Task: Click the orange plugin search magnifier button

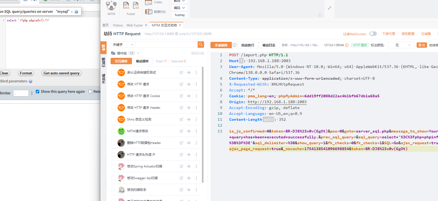Action: (x=201, y=45)
